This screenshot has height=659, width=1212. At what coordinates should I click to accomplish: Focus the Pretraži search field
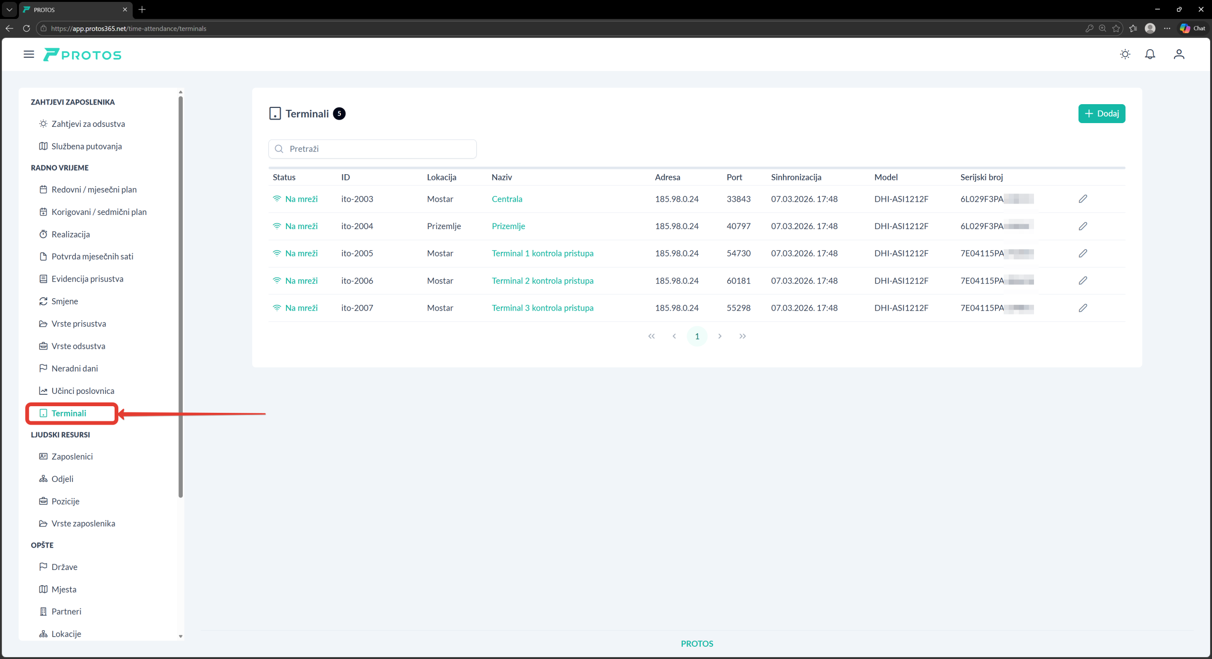(x=373, y=149)
